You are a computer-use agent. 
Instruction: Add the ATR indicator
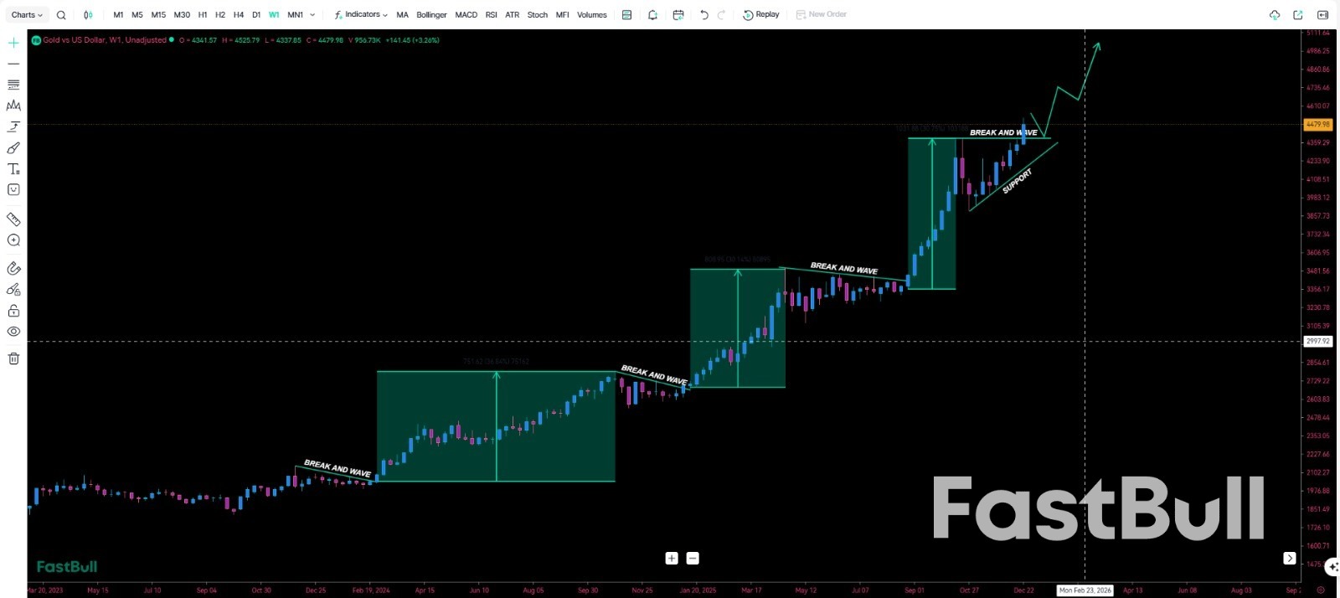512,14
